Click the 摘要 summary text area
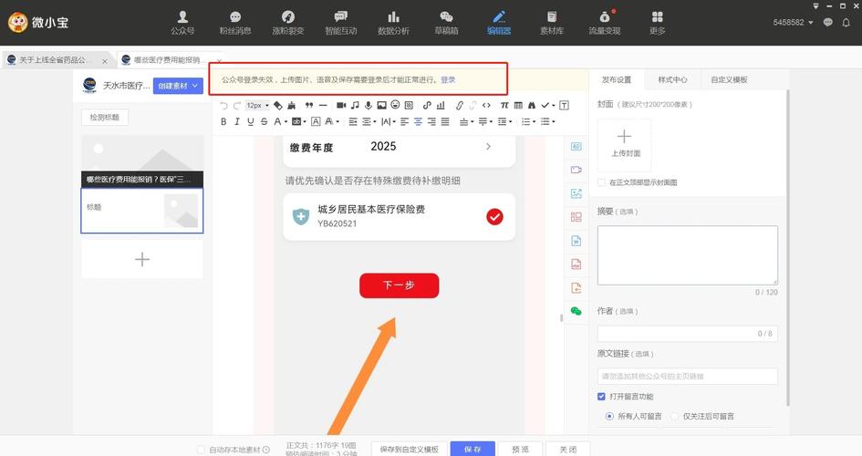The width and height of the screenshot is (862, 456). [688, 255]
